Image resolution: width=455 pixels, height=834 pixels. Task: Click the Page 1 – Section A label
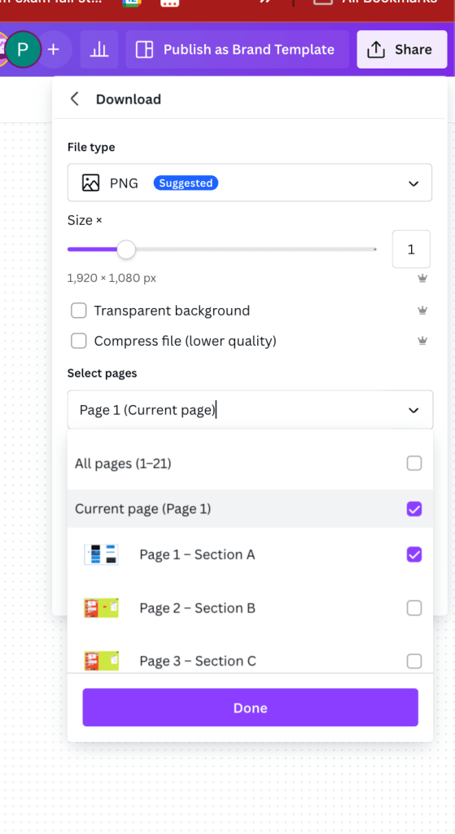point(197,554)
